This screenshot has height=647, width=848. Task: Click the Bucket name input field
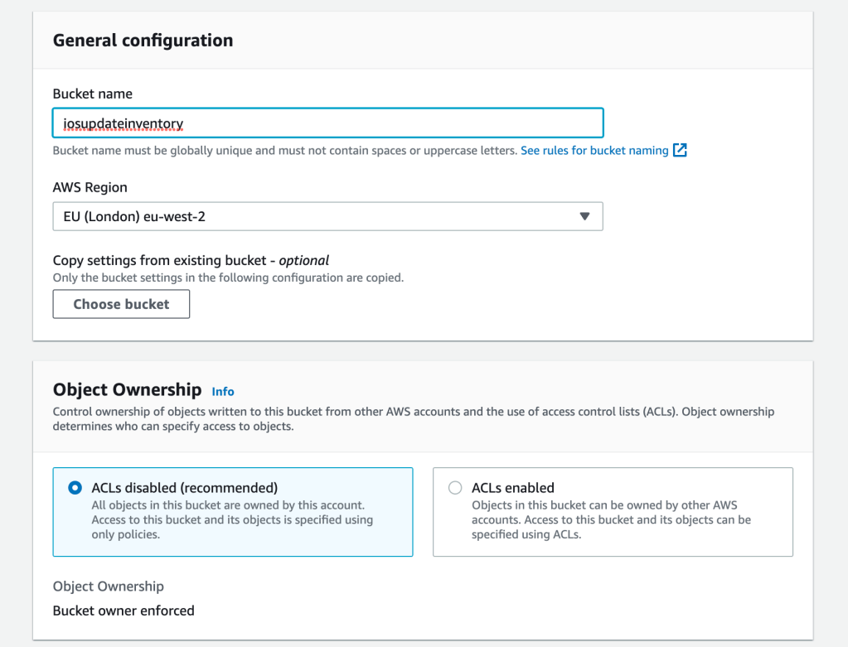pyautogui.click(x=327, y=123)
